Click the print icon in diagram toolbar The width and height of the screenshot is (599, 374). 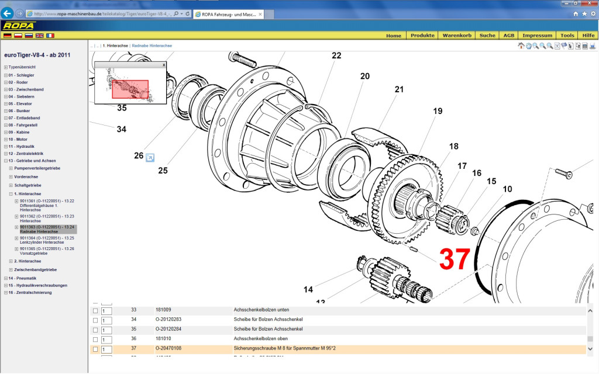click(593, 46)
